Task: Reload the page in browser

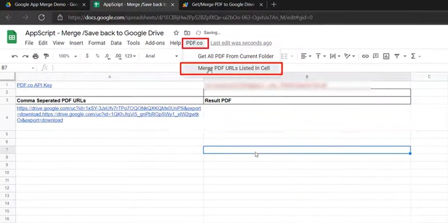Action: [41, 17]
